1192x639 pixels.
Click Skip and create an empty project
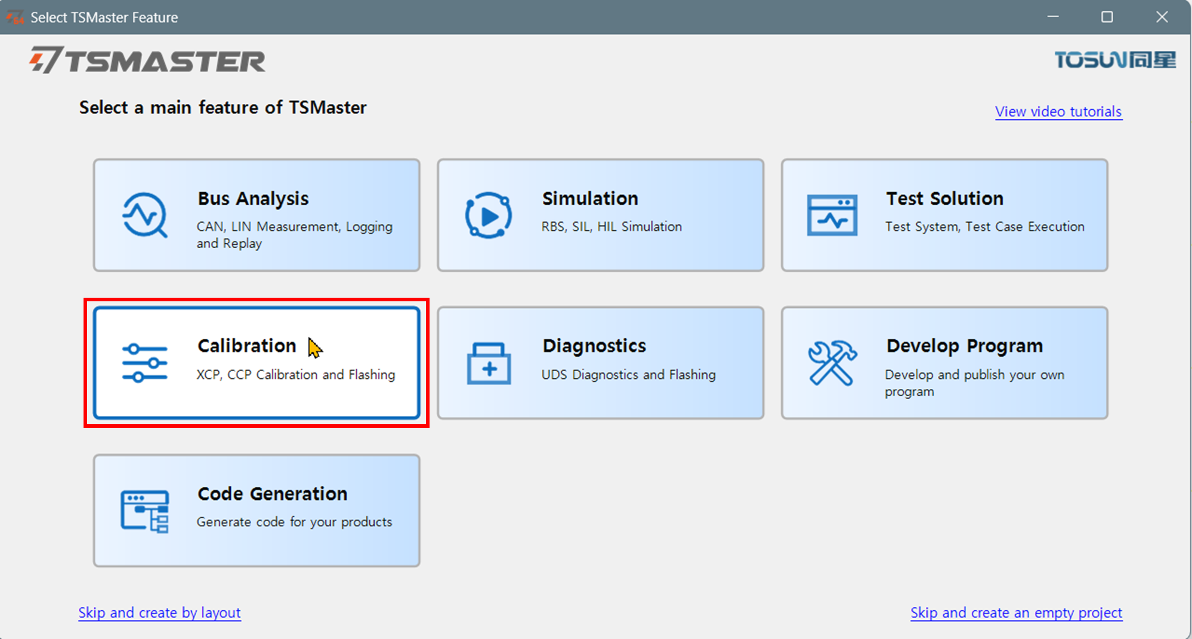1016,613
